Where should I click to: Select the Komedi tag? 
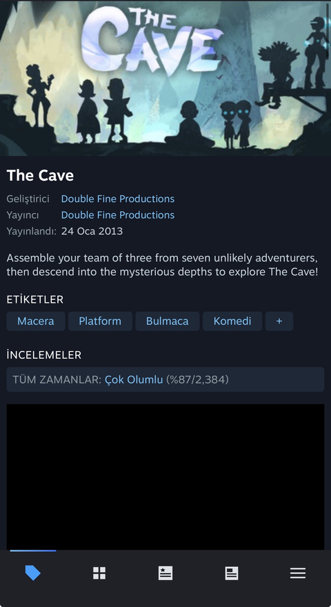(x=232, y=321)
